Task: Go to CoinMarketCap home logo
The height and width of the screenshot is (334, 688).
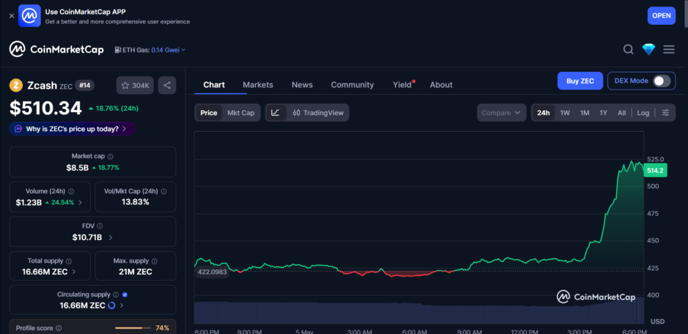Action: pyautogui.click(x=56, y=49)
